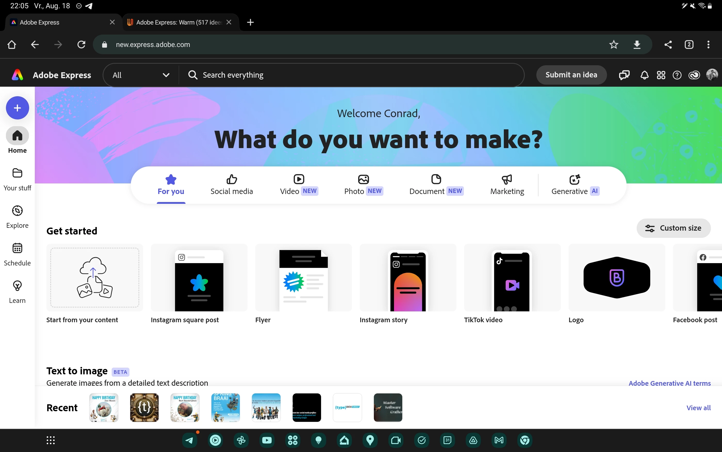Open the Learn section in the sidebar

click(x=17, y=292)
